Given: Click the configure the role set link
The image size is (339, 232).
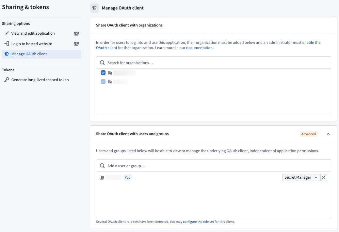Looking at the screenshot, I should (198, 222).
